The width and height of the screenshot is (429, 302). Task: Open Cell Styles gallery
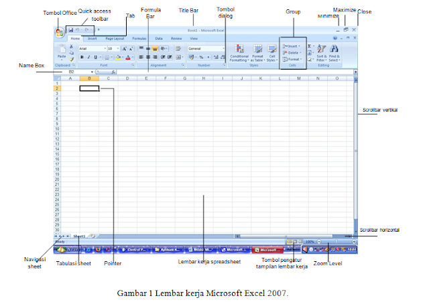tap(272, 53)
